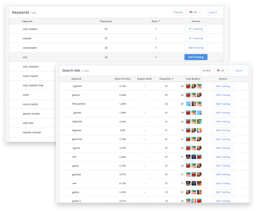Select the coin master free keyword row

(x=33, y=85)
